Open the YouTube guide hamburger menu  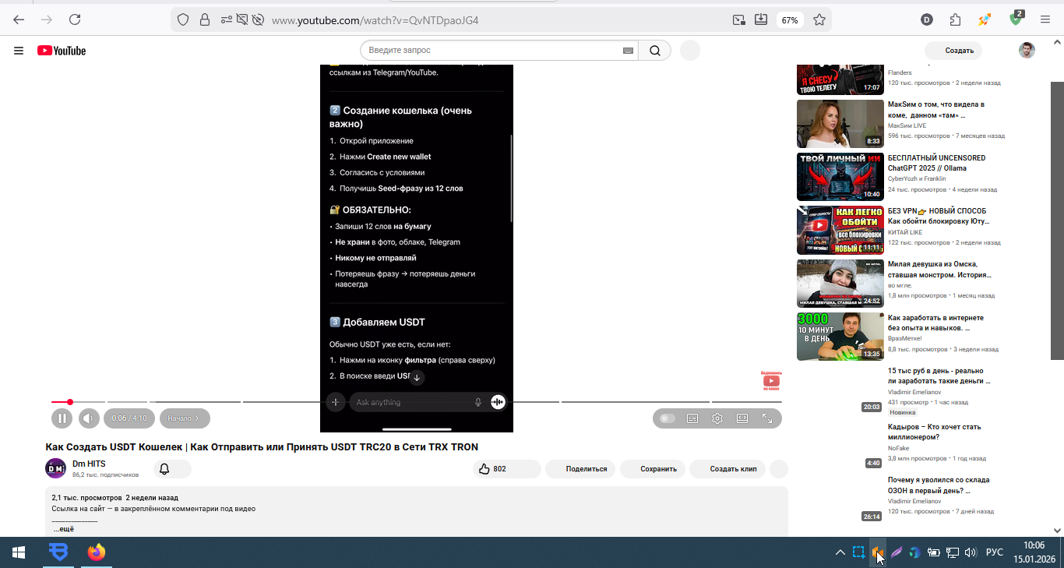19,51
